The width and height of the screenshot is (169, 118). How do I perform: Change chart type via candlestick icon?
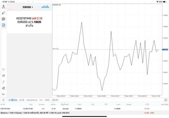[3, 75]
